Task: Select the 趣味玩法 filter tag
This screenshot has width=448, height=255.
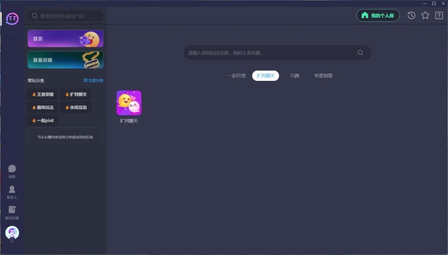Action: tap(42, 107)
